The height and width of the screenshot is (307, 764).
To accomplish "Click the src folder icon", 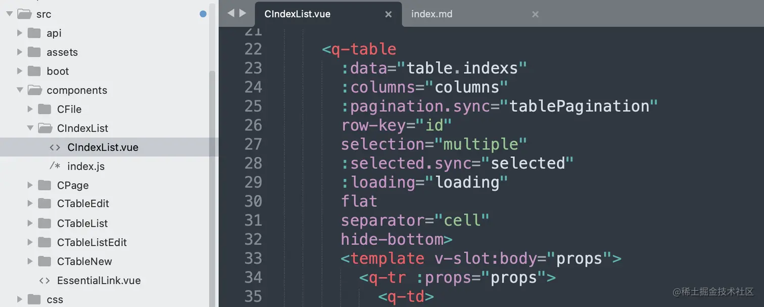I will coord(24,14).
